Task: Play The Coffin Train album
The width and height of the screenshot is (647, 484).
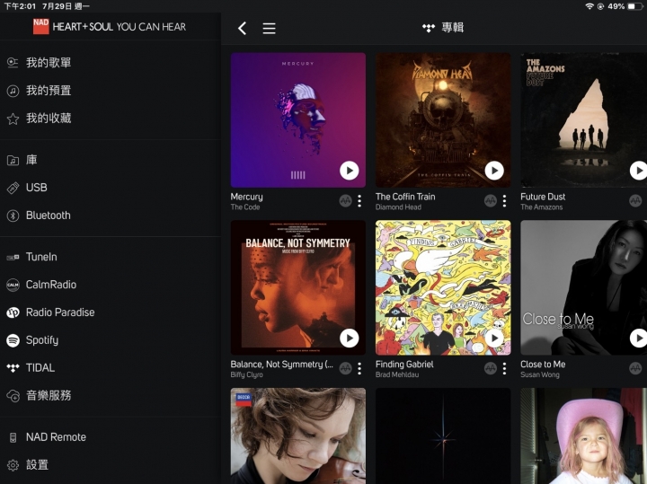Action: pos(494,171)
